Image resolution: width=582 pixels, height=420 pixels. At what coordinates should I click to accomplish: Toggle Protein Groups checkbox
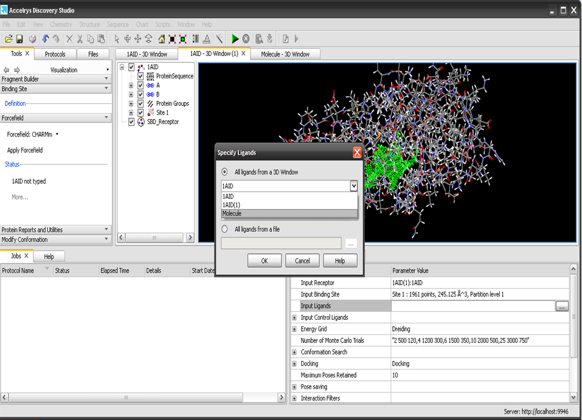click(x=140, y=103)
